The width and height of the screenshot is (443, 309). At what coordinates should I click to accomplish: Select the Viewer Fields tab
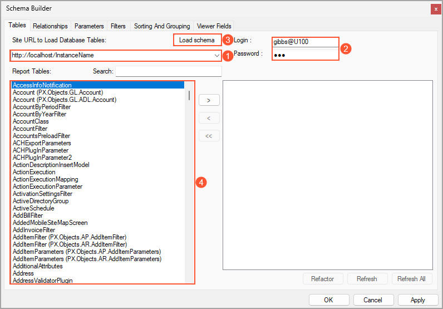(x=214, y=26)
